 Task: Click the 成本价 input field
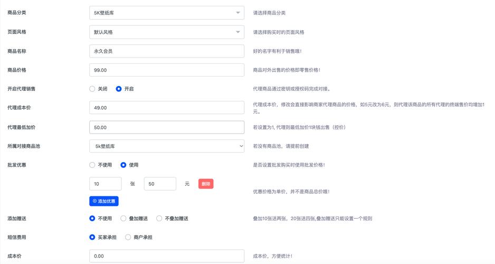click(x=166, y=256)
